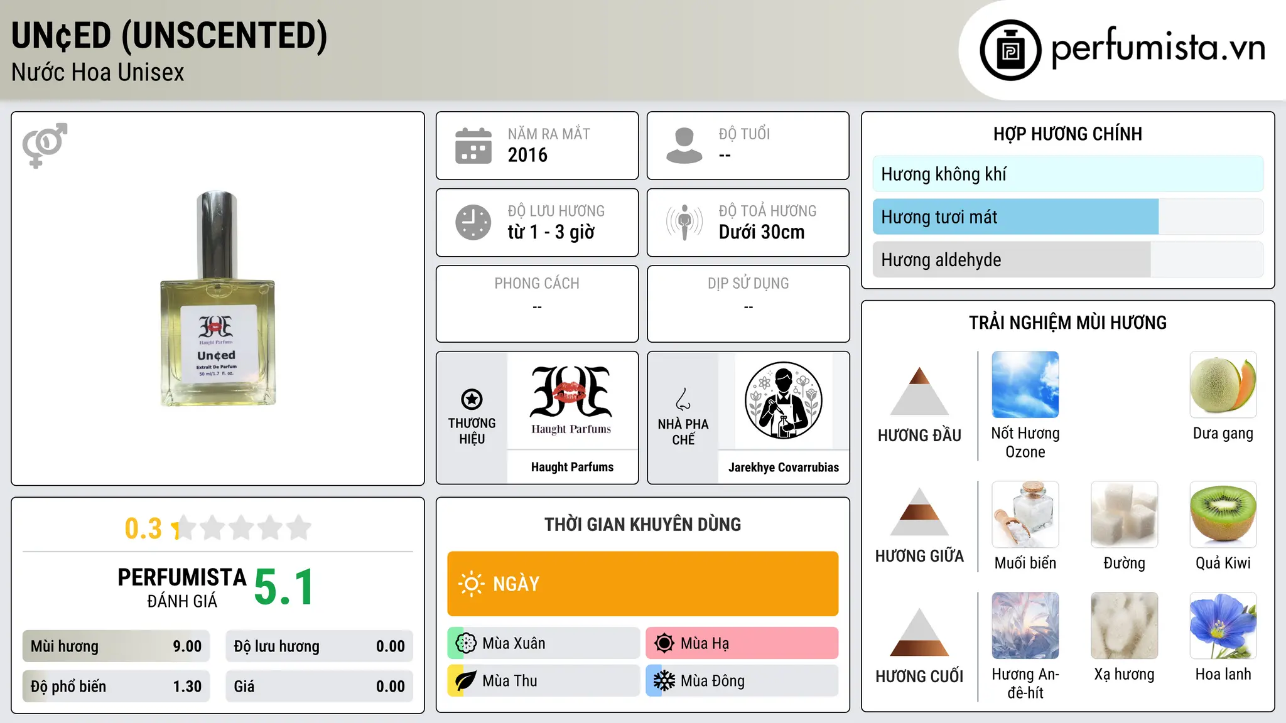Screen dimensions: 1286x723
Task: Open the Haught Parfums brand name link
Action: click(572, 467)
